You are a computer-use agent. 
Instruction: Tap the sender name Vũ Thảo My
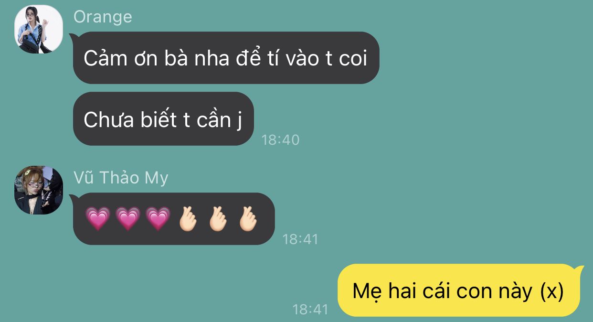pyautogui.click(x=121, y=178)
